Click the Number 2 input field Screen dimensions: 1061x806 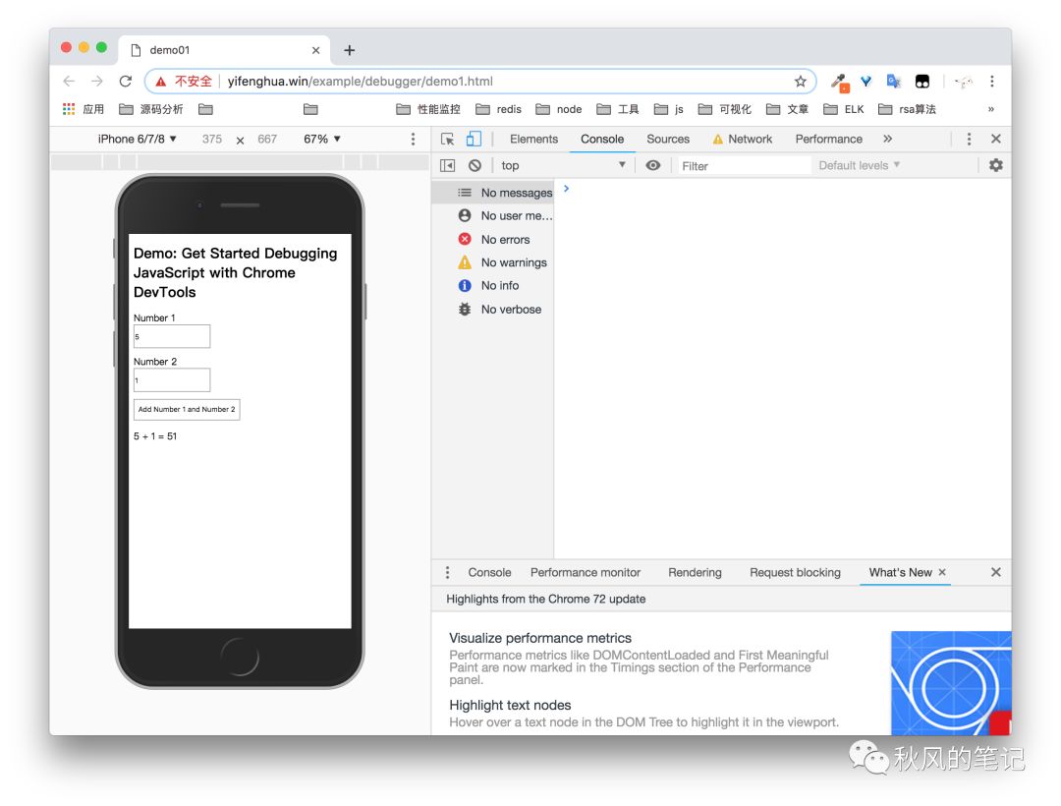point(172,380)
